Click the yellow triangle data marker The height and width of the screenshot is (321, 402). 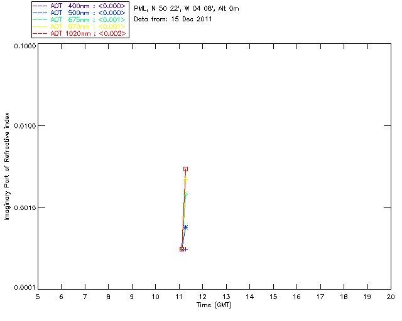pyautogui.click(x=186, y=179)
